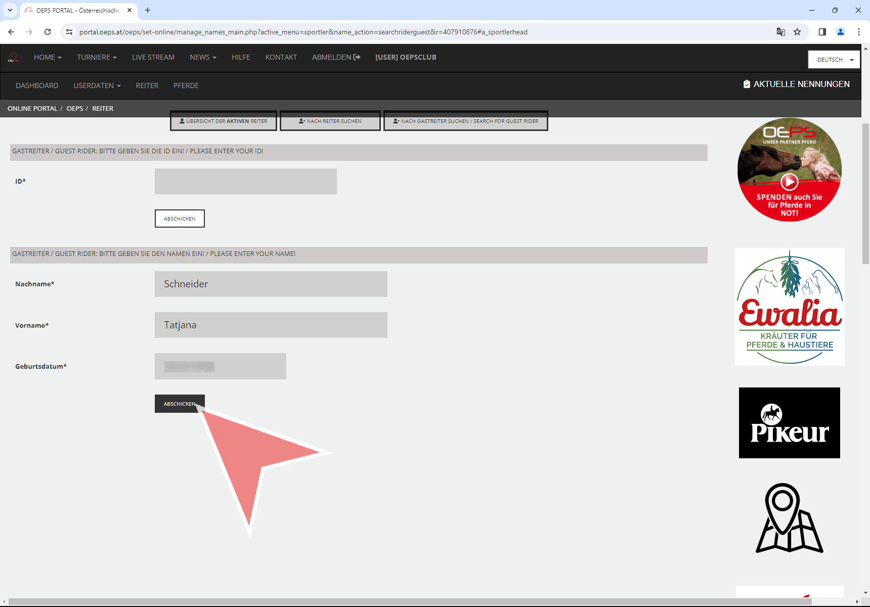This screenshot has width=870, height=607.
Task: Open the DEUTSCH language selector
Action: pyautogui.click(x=834, y=60)
